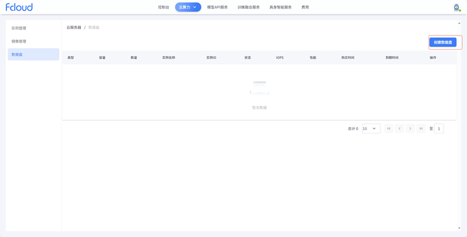This screenshot has width=467, height=237.
Task: Click the Fcloud logo
Action: 19,7
